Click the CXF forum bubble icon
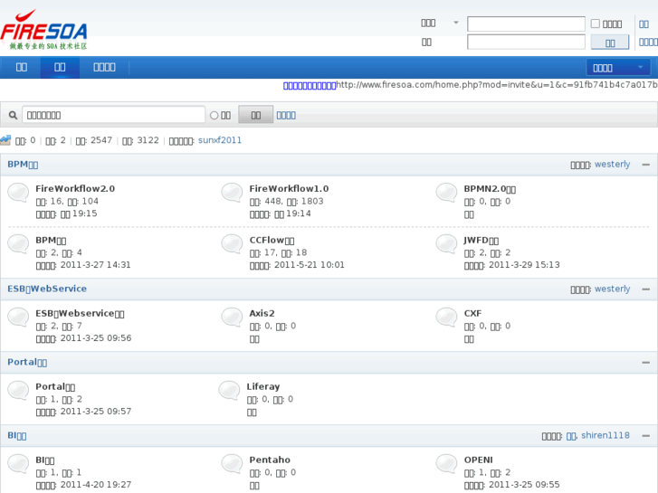Image resolution: width=658 pixels, height=493 pixels. [x=446, y=318]
